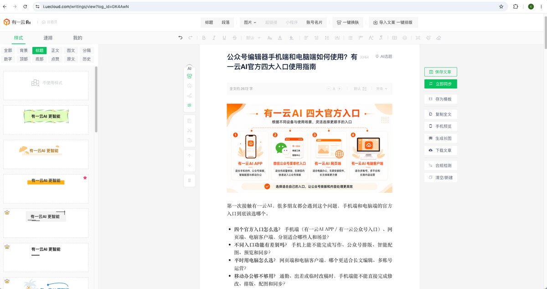Click the text alignment icon

(x=306, y=38)
